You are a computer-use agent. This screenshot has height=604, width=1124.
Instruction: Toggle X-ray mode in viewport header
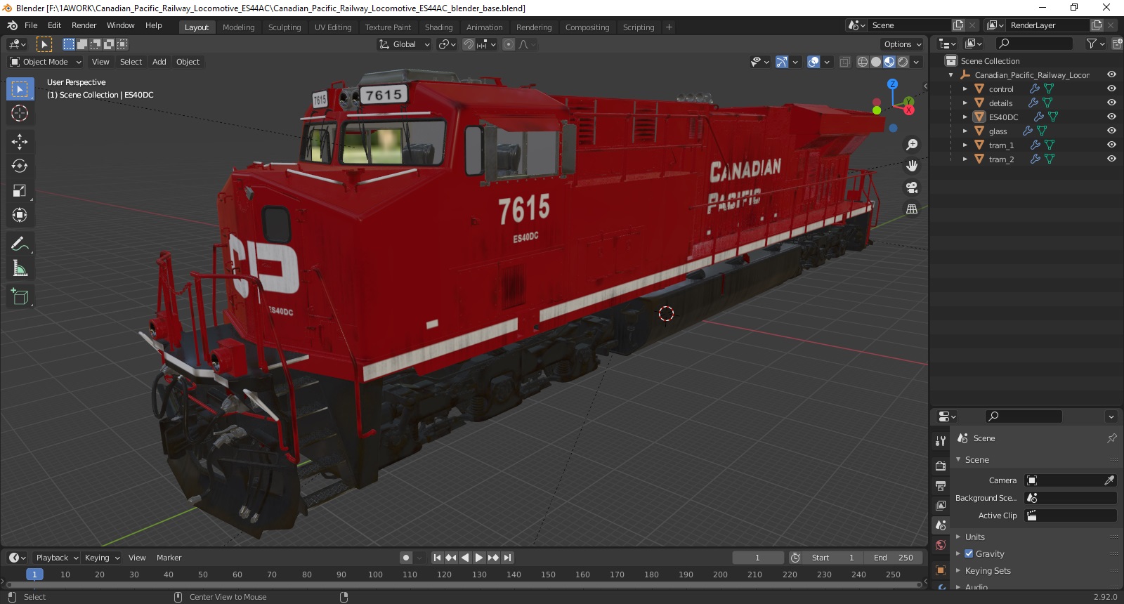[x=844, y=62]
